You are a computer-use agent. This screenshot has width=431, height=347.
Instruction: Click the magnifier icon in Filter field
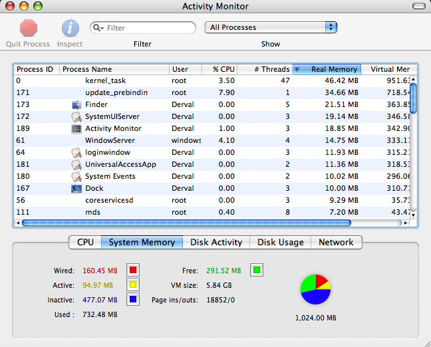(x=98, y=28)
